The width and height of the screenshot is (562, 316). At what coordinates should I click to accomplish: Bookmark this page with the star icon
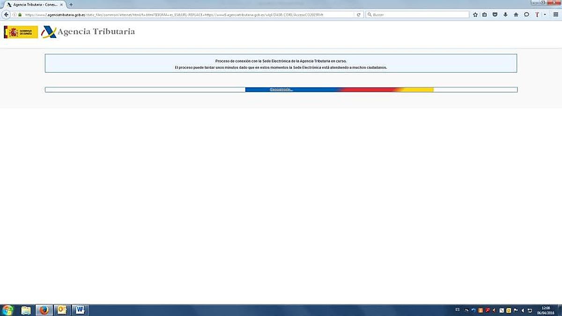(475, 15)
